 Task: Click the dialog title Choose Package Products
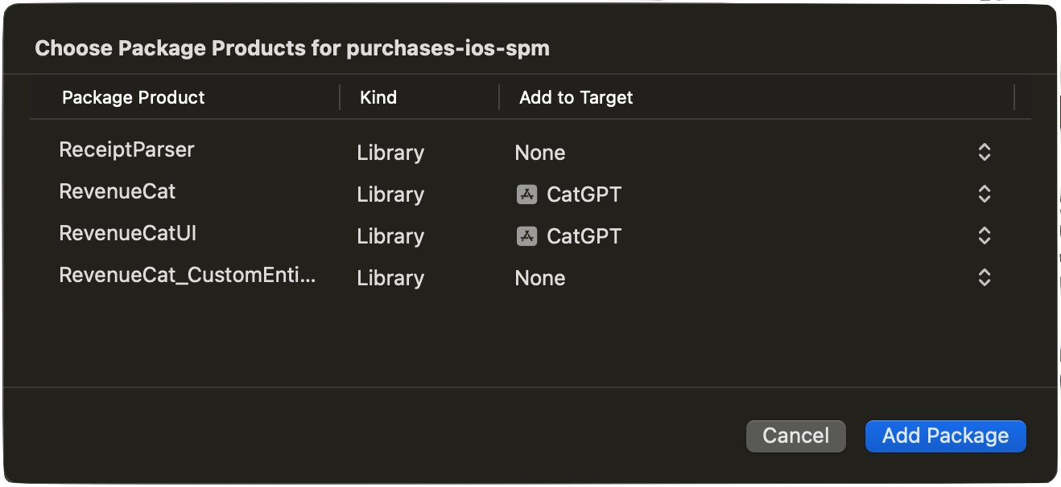[291, 47]
